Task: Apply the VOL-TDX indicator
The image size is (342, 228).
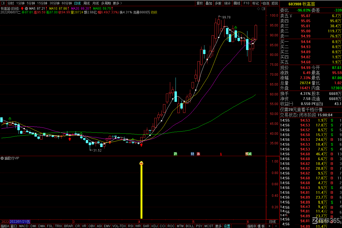Action: tap(119, 226)
